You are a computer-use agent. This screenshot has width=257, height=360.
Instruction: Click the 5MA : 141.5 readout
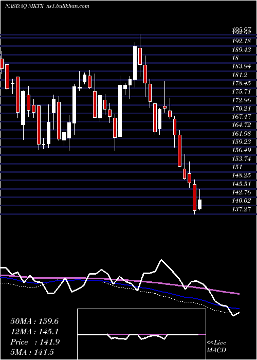(32, 352)
